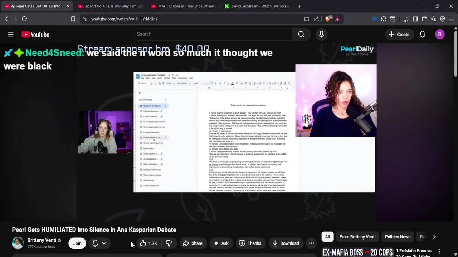Click the Join channel button
Image resolution: width=458 pixels, height=257 pixels.
77,243
